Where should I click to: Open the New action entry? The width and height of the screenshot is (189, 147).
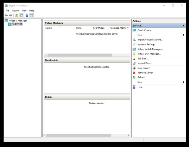(140, 35)
